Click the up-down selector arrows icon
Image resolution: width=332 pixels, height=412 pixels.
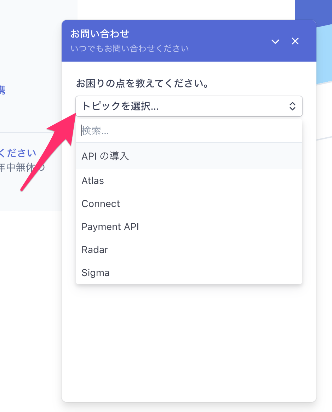click(293, 106)
